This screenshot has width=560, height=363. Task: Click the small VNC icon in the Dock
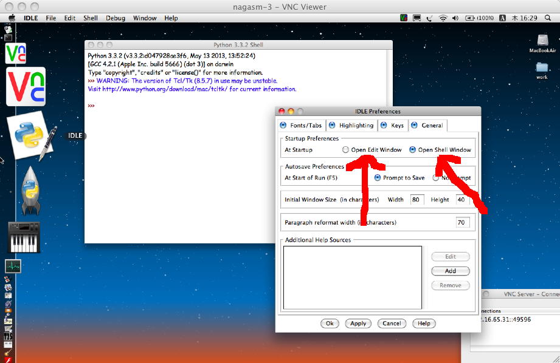16,53
